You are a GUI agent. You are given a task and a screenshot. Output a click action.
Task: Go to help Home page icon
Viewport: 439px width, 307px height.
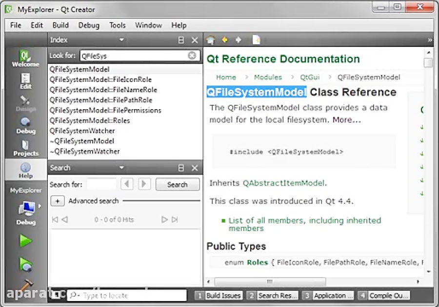(x=211, y=40)
